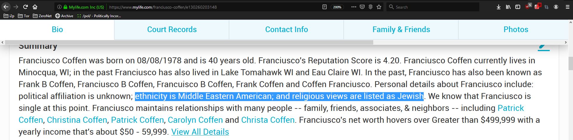
Task: Open the library bookshelf icon
Action: pyautogui.click(x=508, y=7)
